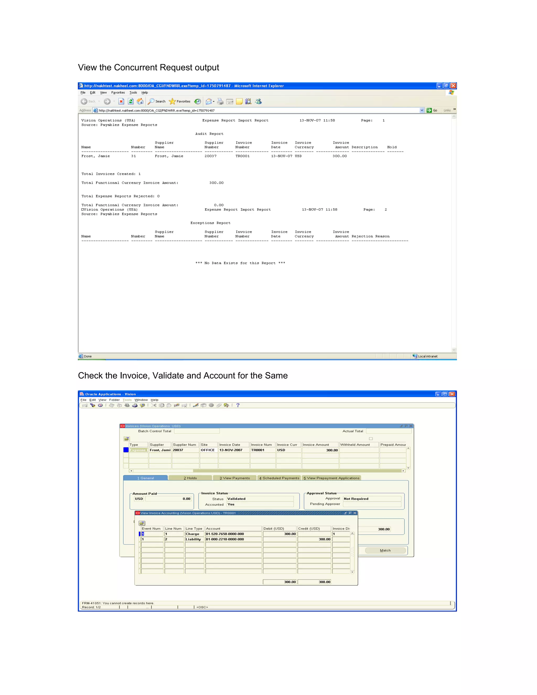537x695 pixels.
Task: Open the folder icon in View Invoice Accounting
Action: [x=142, y=523]
